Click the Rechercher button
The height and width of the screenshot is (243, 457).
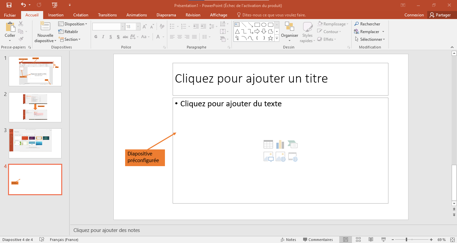pyautogui.click(x=367, y=24)
